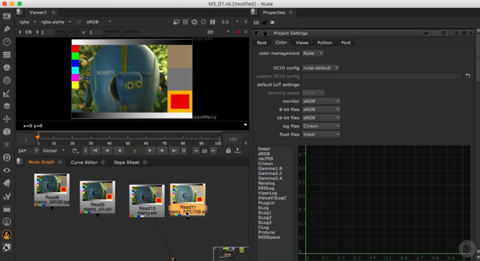The height and width of the screenshot is (261, 480).
Task: Toggle the timeline lock icon
Action: tap(229, 150)
